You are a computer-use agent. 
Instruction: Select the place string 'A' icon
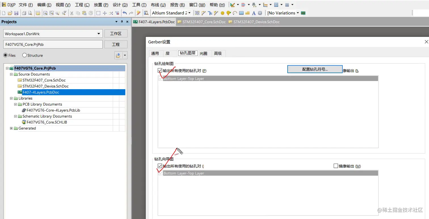[x=254, y=13]
